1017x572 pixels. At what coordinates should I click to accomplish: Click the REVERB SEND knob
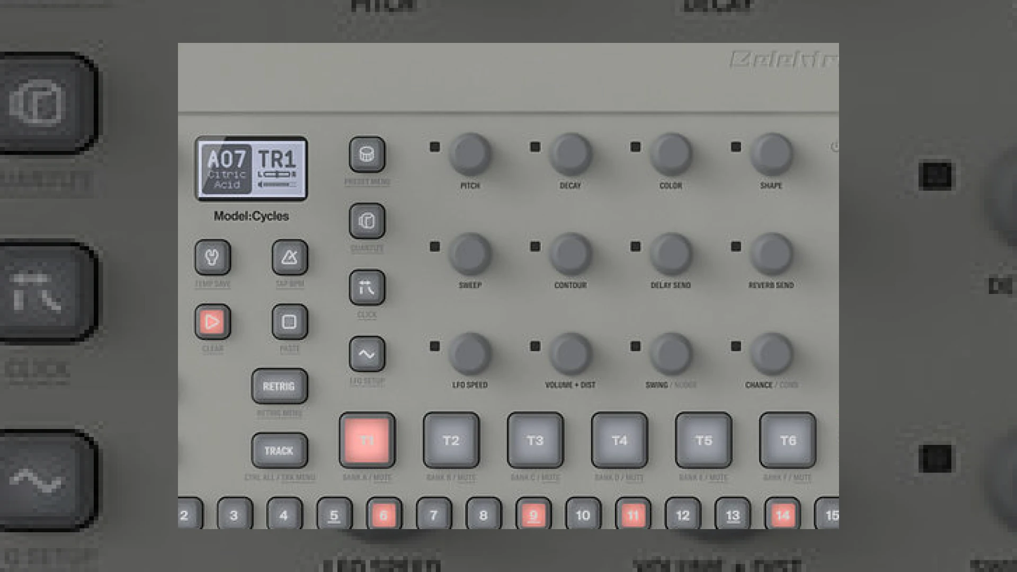772,254
